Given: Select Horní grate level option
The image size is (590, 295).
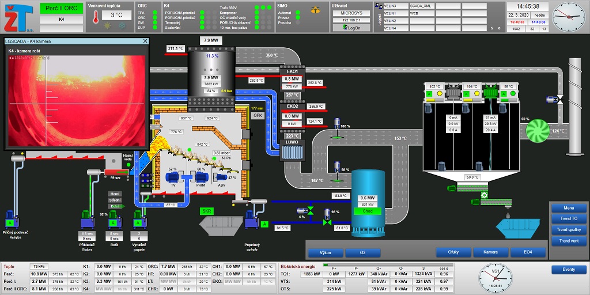Looking at the screenshot, I should (x=113, y=194).
